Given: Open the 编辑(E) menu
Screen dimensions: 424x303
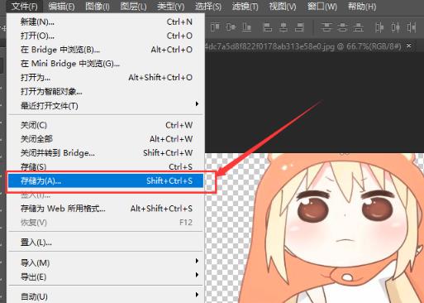Looking at the screenshot, I should tap(61, 6).
